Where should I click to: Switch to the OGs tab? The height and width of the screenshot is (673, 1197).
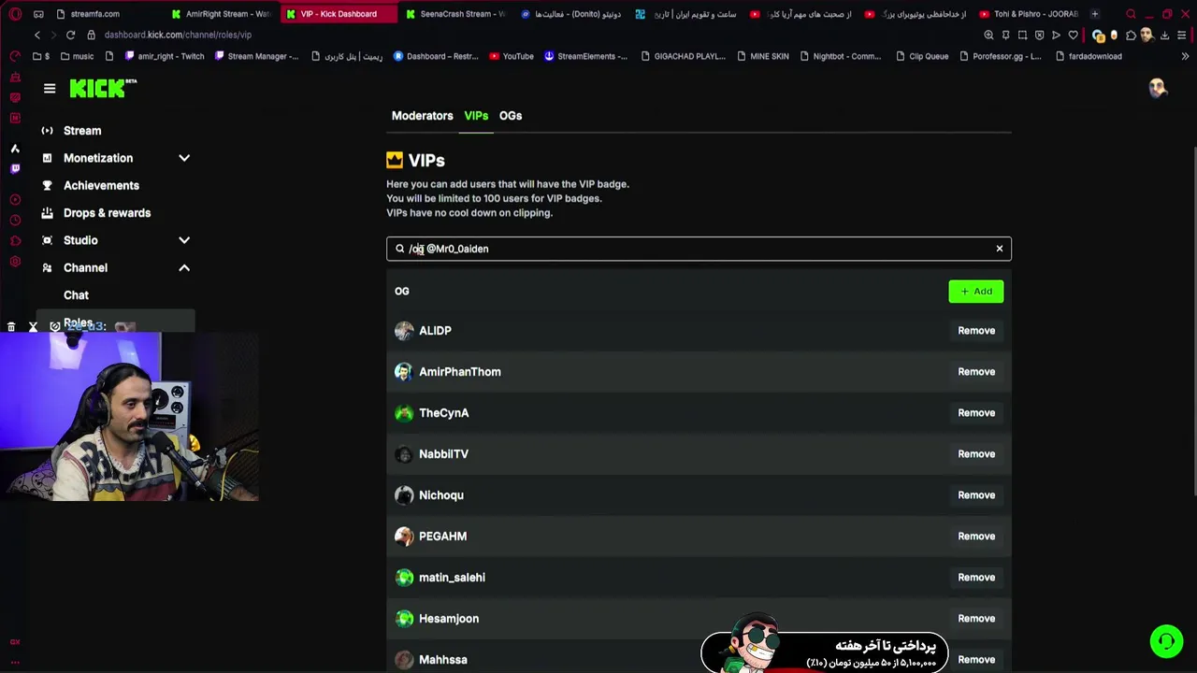[511, 116]
